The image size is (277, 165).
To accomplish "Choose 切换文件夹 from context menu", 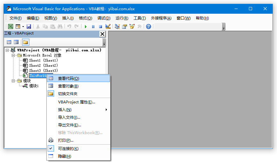I will click(x=79, y=94).
